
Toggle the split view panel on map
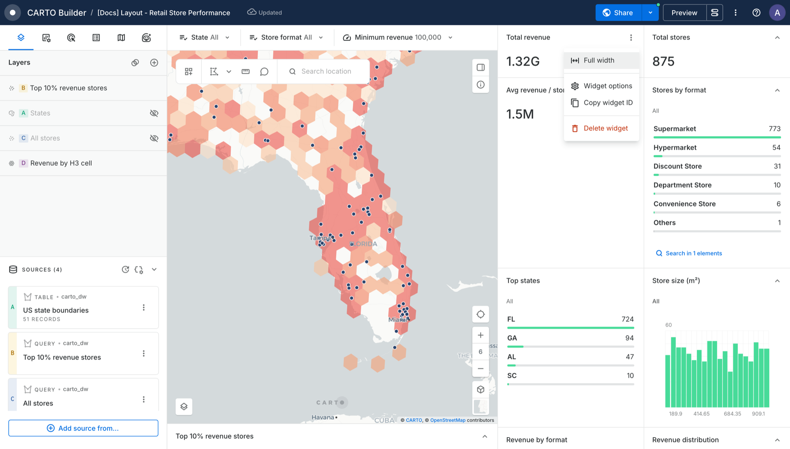click(480, 68)
